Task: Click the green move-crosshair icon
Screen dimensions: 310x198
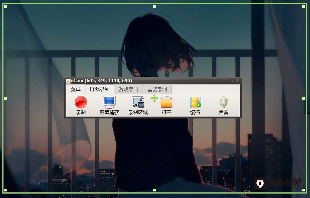Action: 154,98
